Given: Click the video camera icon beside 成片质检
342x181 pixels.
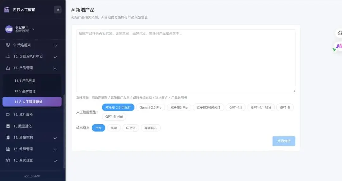Looking at the screenshot, I should 8,115.
